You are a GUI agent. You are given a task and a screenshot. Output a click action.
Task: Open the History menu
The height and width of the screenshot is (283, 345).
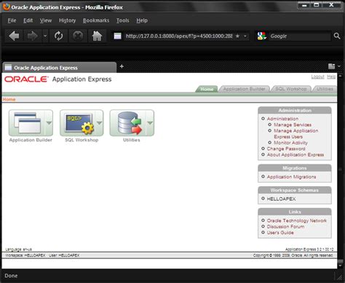[x=67, y=20]
